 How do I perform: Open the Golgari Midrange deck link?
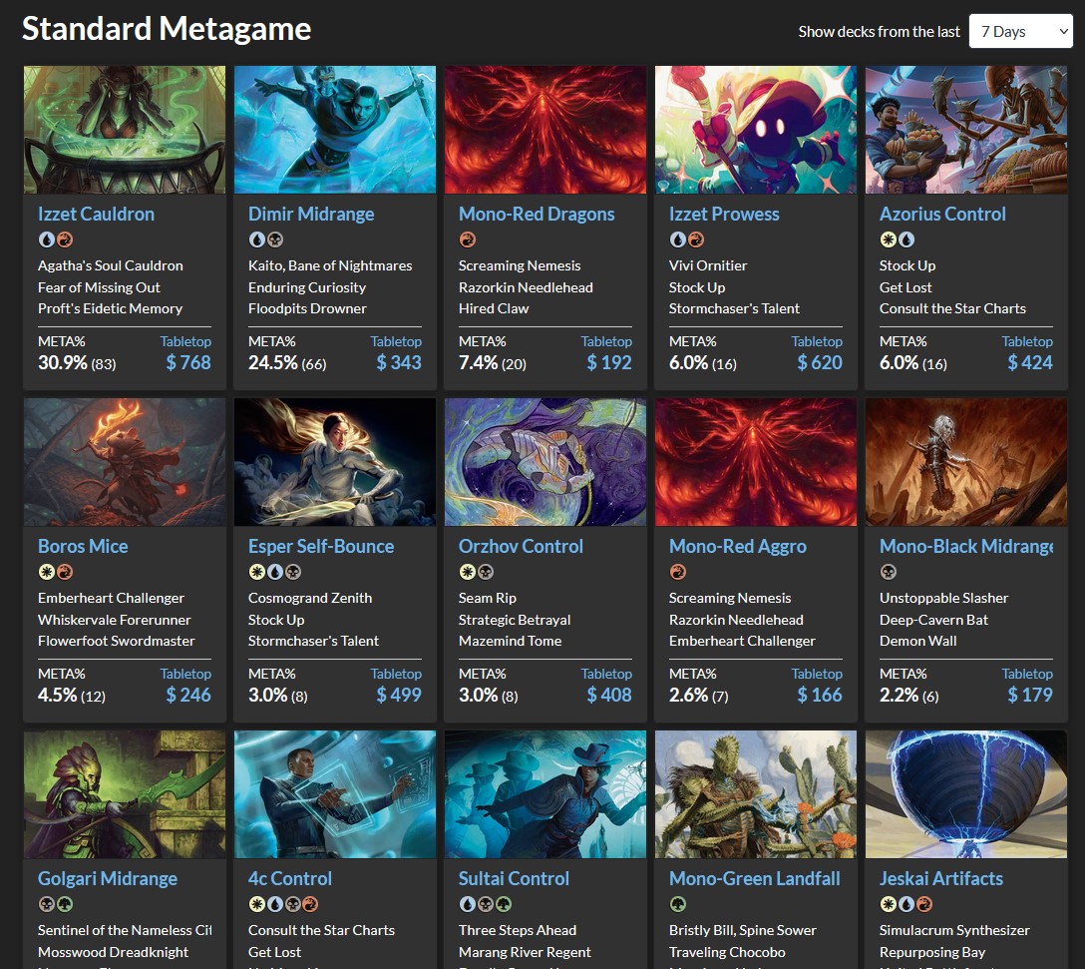tap(108, 879)
